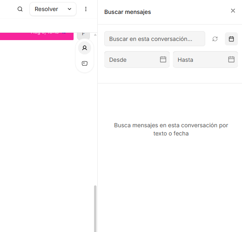
Task: Open the Desde date field
Action: (x=137, y=60)
